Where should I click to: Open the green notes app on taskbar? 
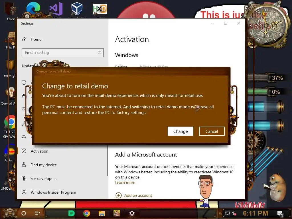(x=71, y=213)
